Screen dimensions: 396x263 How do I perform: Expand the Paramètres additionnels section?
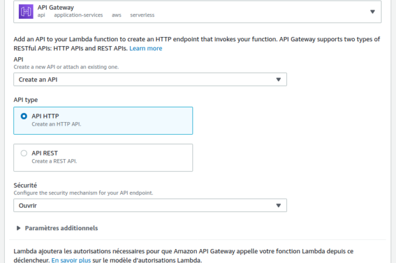point(57,228)
